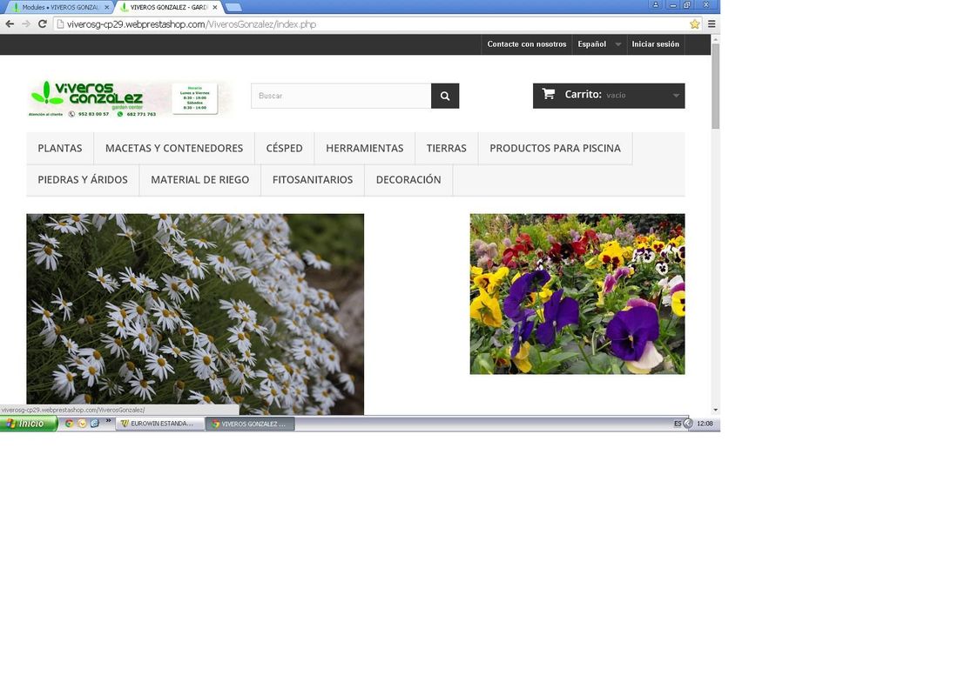Click the magnifier search button

coord(445,96)
